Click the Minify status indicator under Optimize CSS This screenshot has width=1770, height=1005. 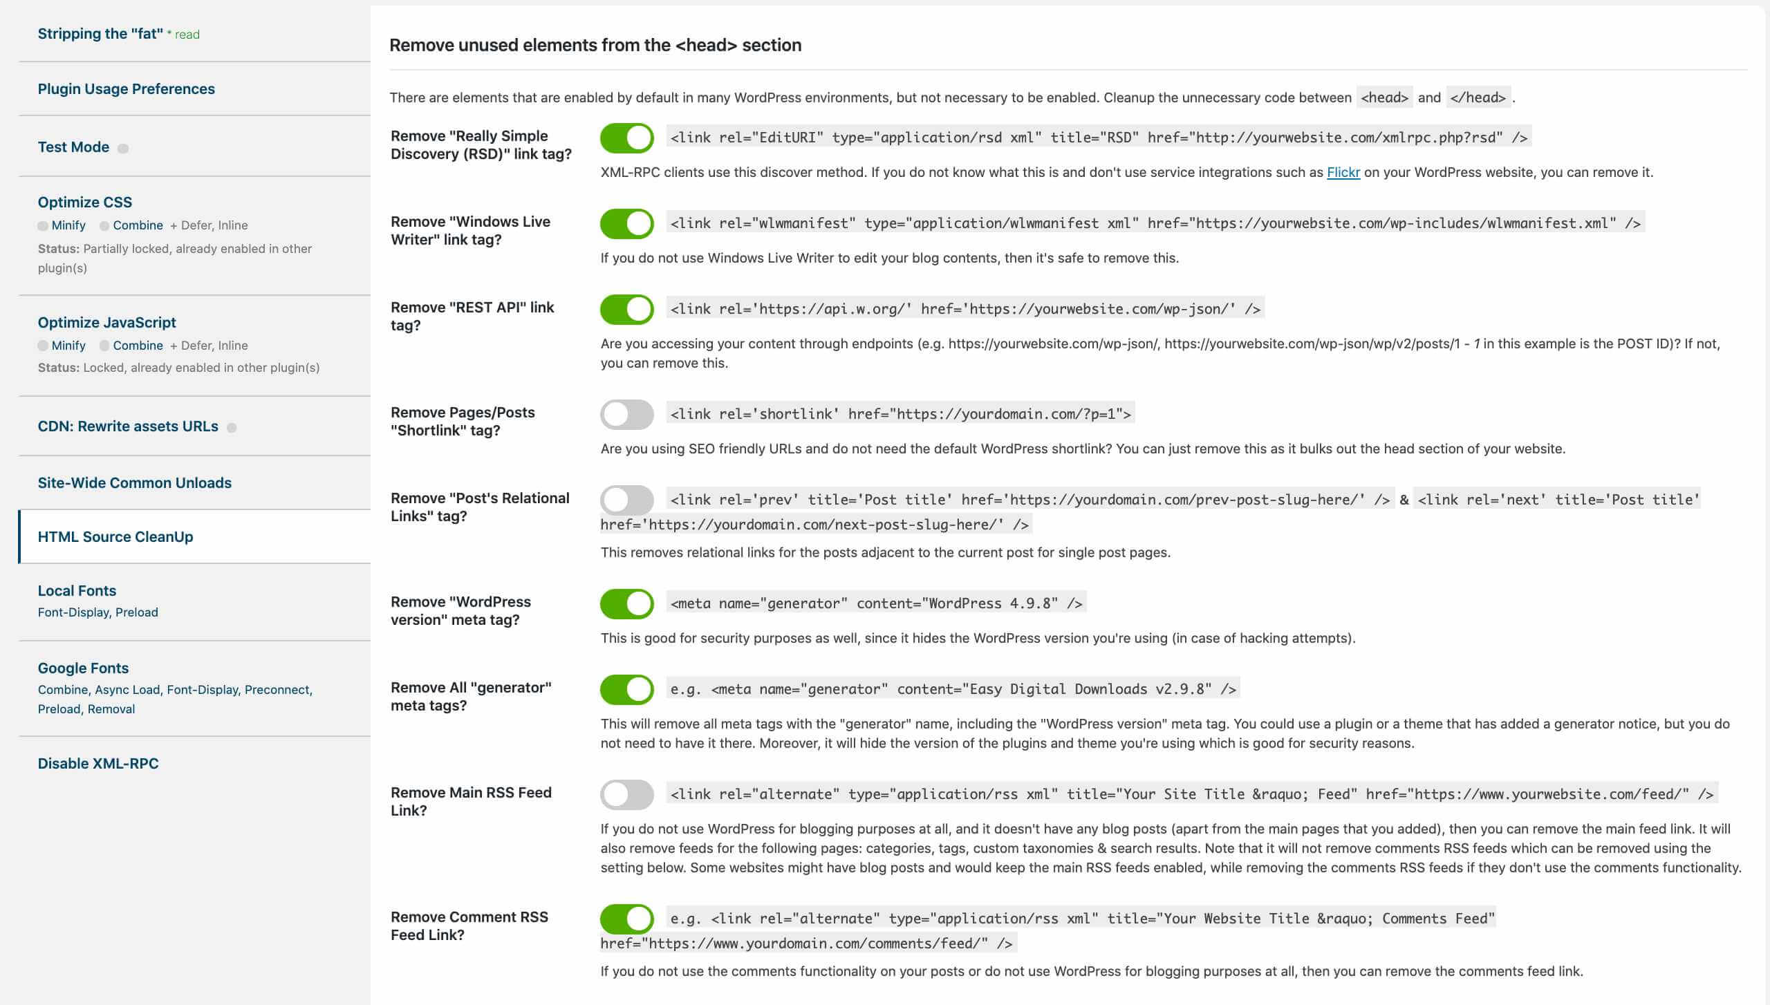click(43, 225)
